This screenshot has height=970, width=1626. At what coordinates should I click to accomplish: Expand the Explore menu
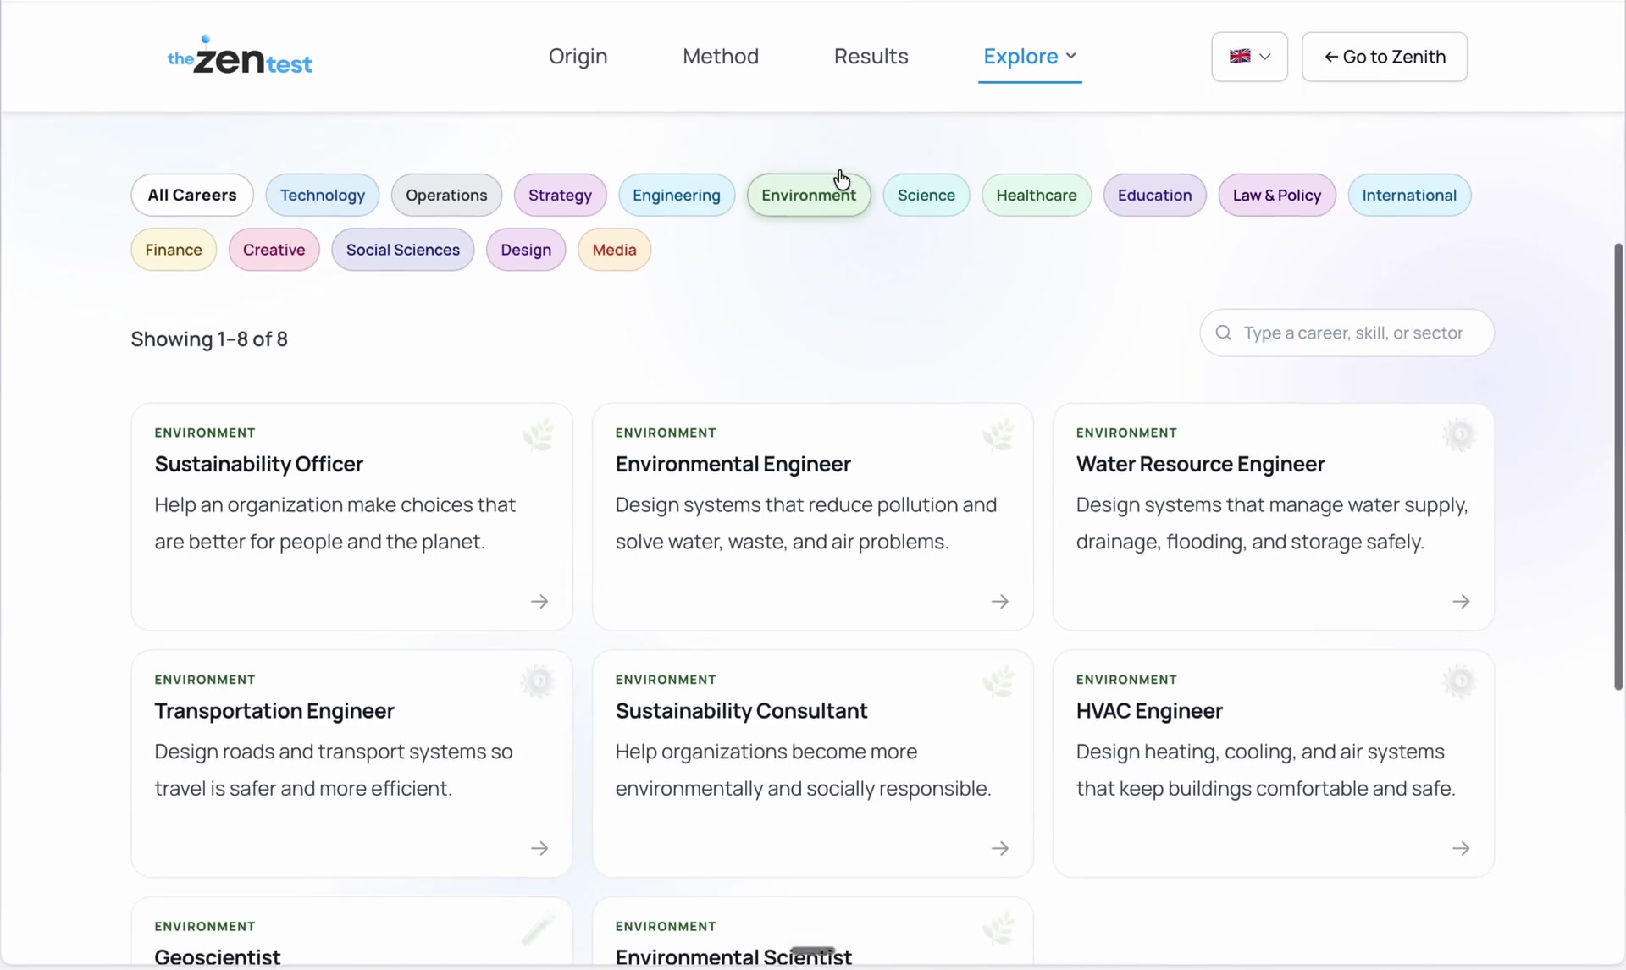(1030, 56)
